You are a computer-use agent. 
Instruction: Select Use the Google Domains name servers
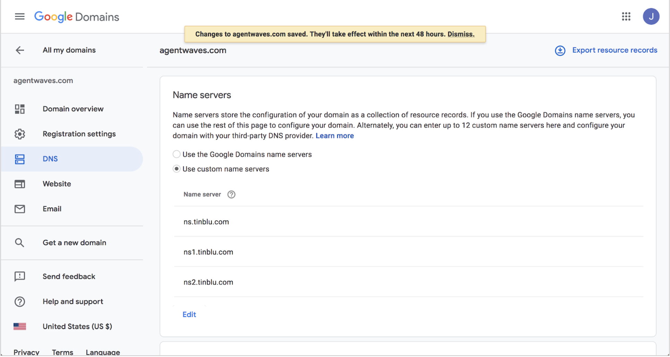(x=177, y=154)
